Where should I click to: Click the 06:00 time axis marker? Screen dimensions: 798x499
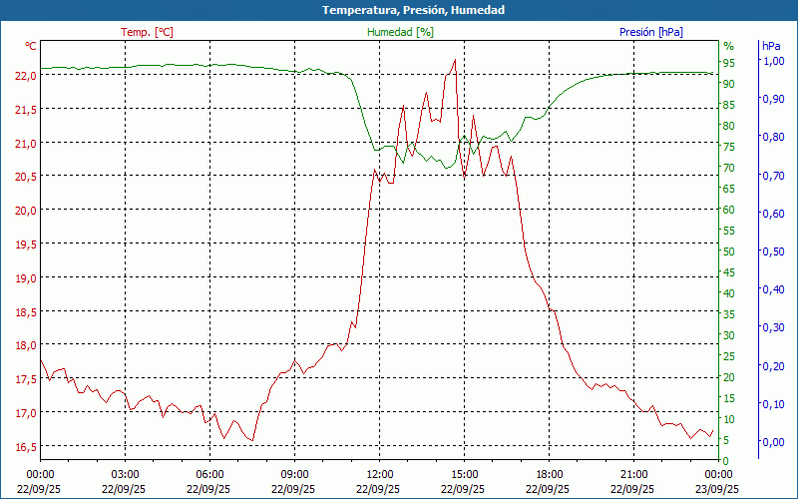tap(209, 474)
